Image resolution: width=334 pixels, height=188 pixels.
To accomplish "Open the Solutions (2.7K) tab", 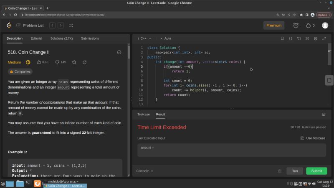I will click(x=61, y=38).
